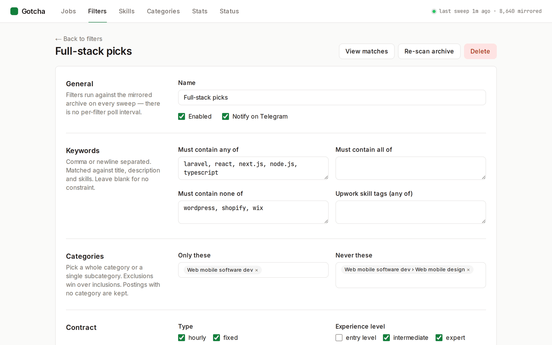Viewport: 552px width, 345px height.
Task: Enable the entry level checkbox
Action: coord(339,338)
